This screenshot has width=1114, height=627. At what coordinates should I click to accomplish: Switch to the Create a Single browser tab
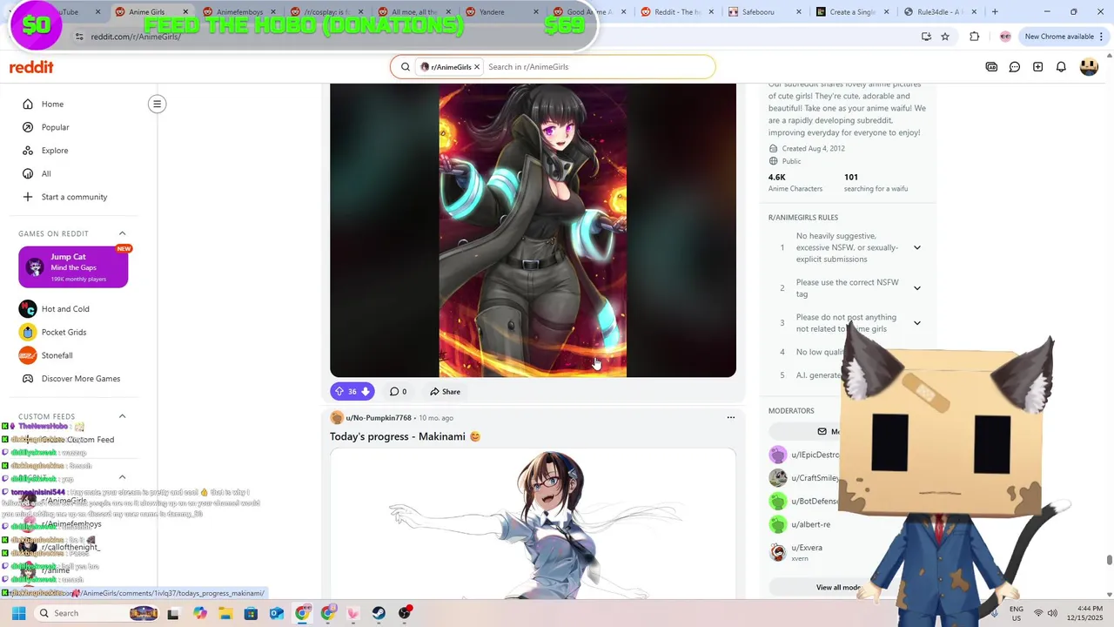tap(851, 12)
